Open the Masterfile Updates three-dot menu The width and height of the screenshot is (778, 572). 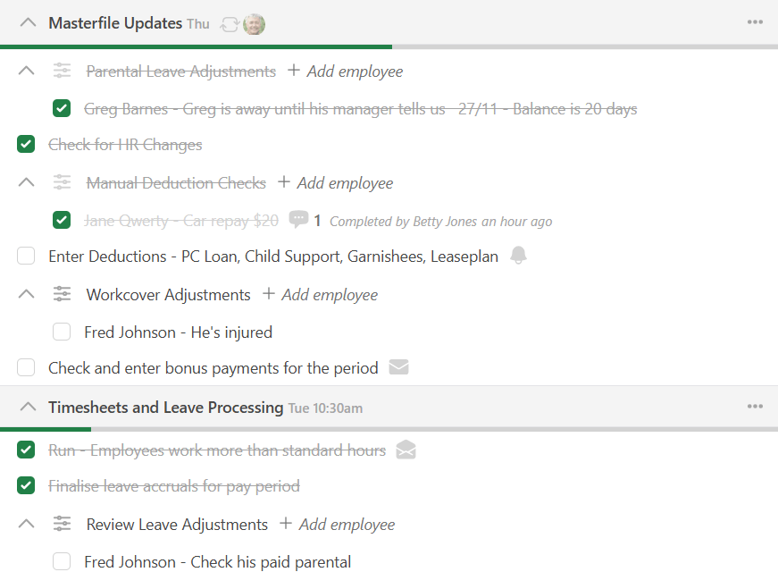point(755,22)
